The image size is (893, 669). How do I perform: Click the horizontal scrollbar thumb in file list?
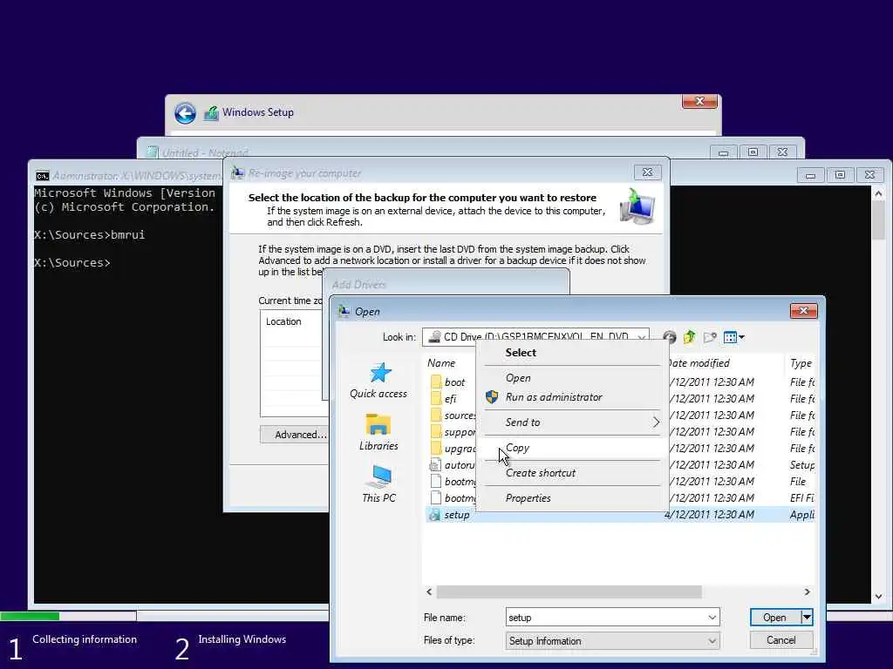pos(569,591)
